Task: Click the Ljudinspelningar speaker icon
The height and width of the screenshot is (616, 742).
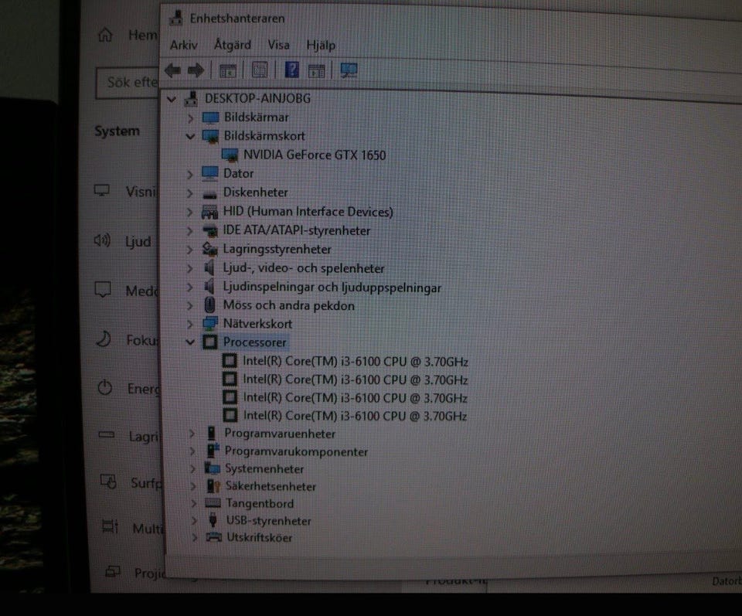Action: (x=209, y=287)
